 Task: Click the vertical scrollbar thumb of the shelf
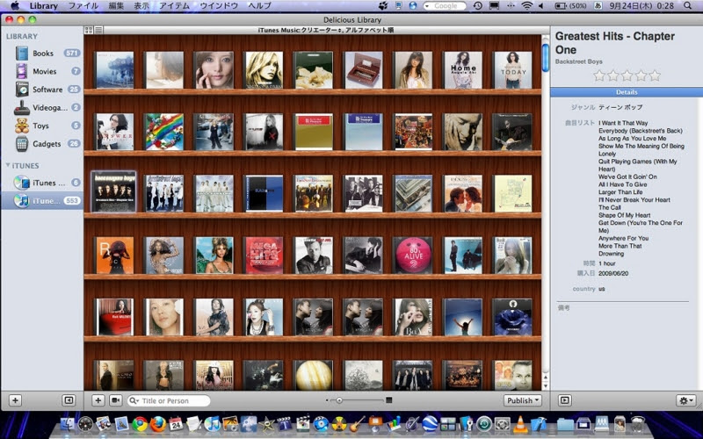coord(545,58)
